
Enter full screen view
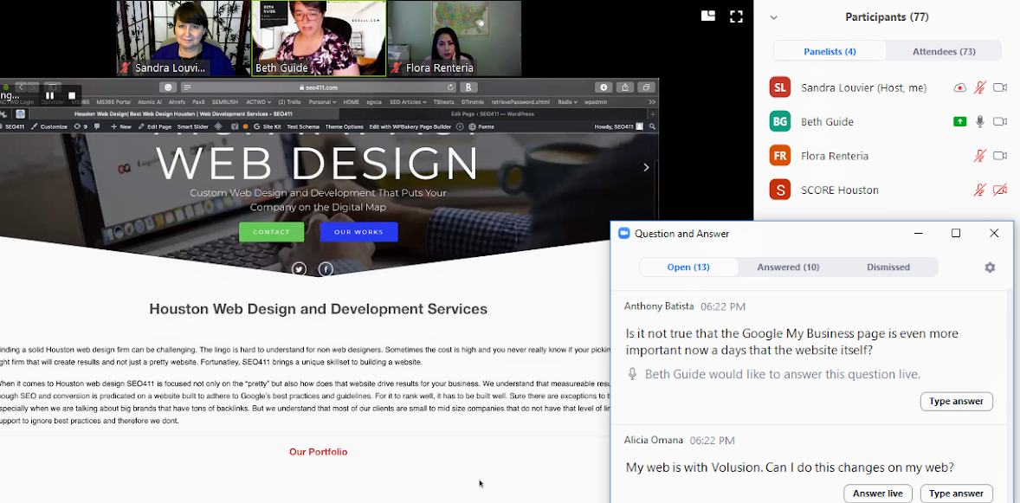[736, 16]
